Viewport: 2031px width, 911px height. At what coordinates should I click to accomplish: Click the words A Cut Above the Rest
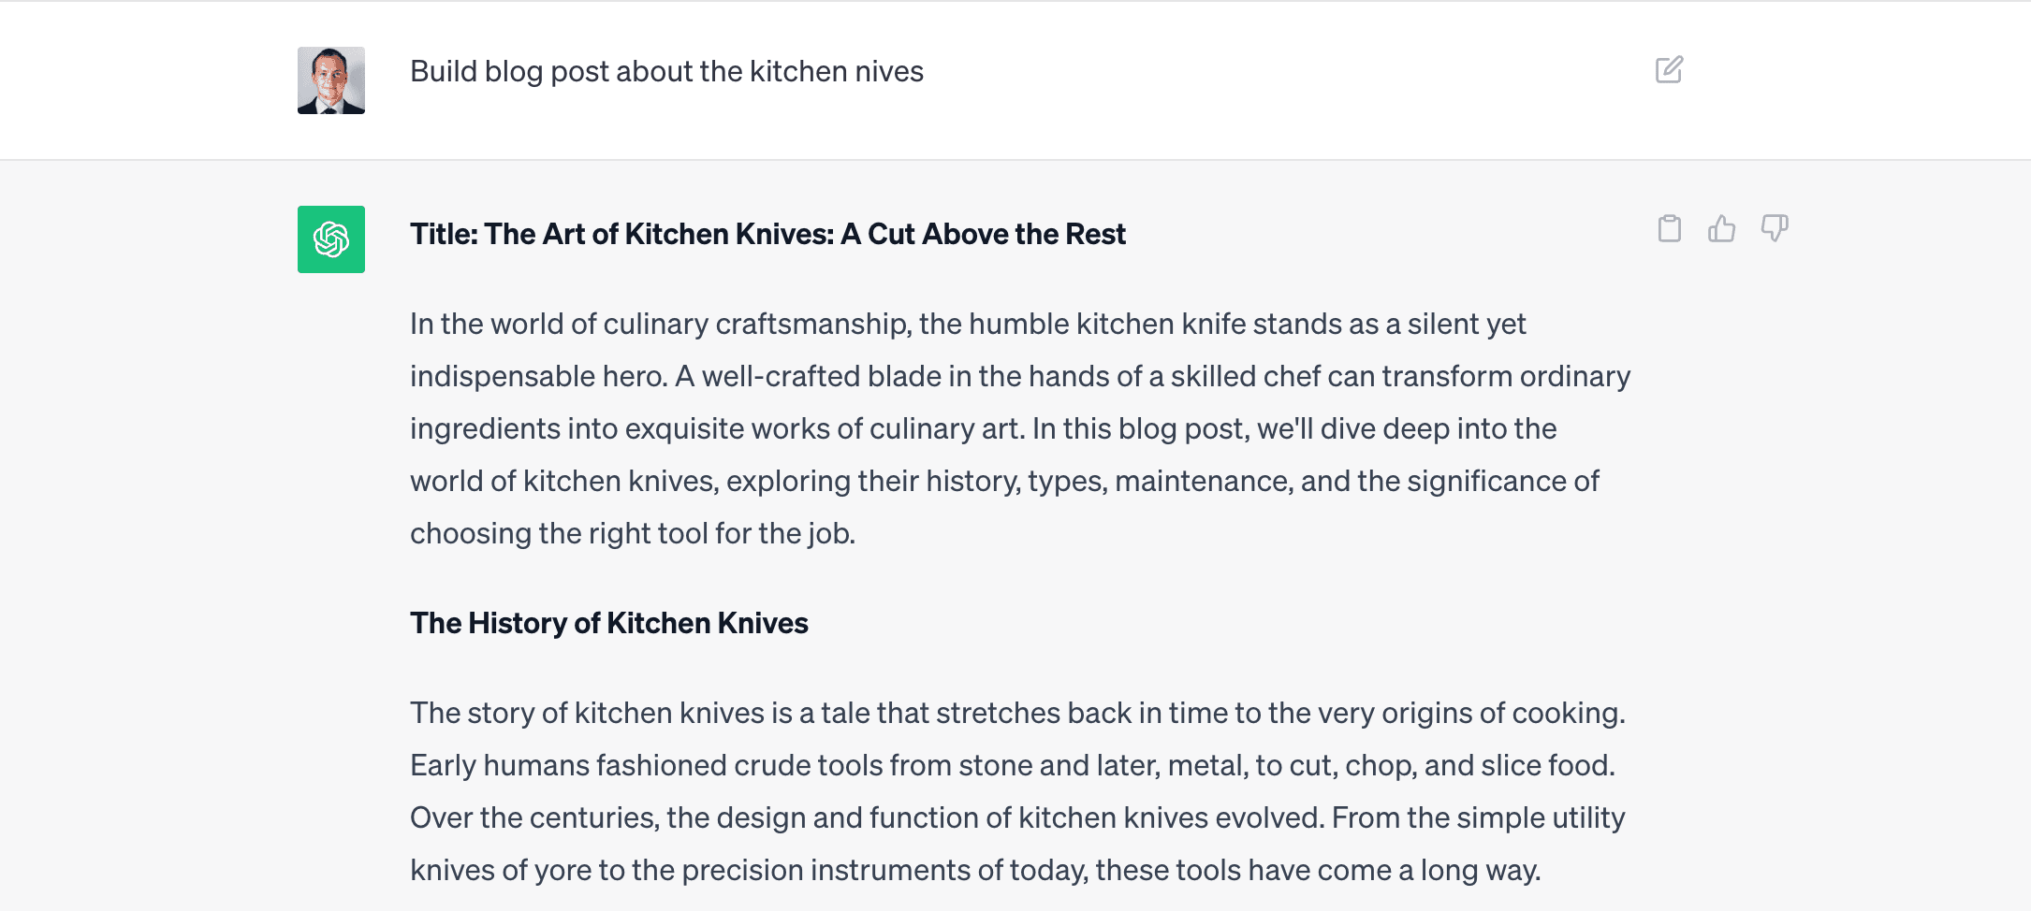[984, 234]
